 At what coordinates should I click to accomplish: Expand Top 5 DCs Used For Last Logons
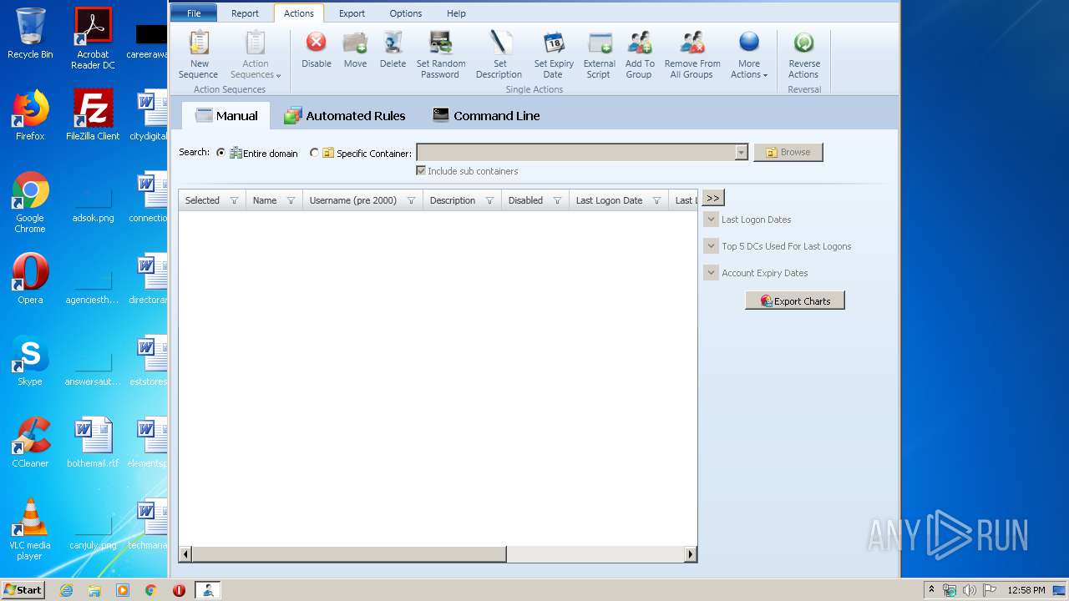[712, 246]
